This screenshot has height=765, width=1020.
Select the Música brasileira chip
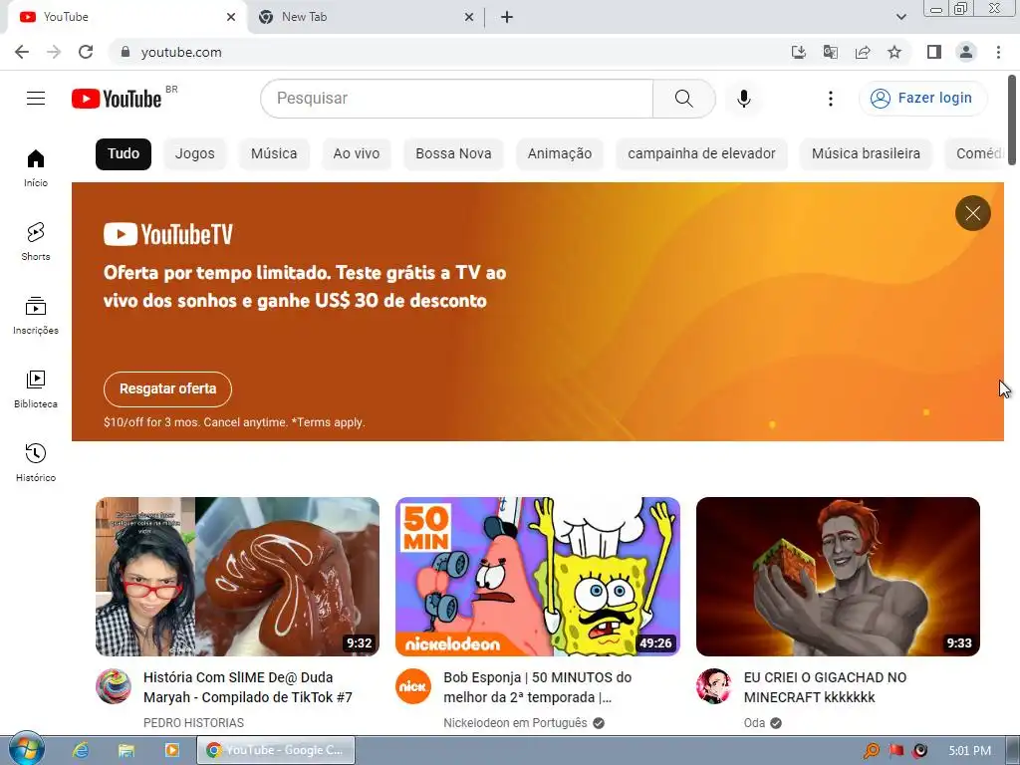click(866, 154)
